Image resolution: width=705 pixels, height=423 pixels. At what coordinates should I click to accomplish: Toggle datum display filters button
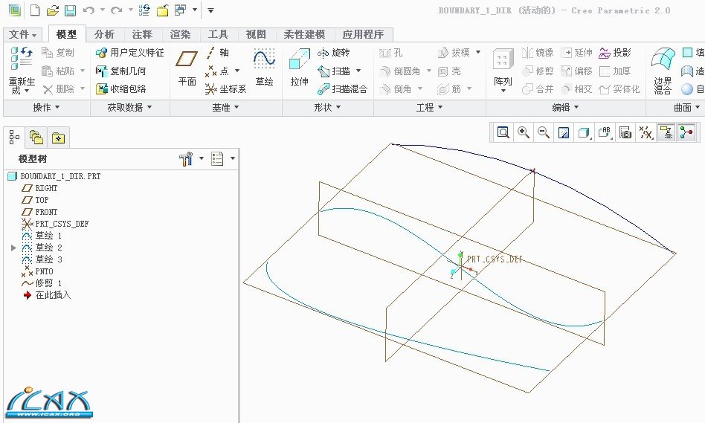pyautogui.click(x=646, y=132)
